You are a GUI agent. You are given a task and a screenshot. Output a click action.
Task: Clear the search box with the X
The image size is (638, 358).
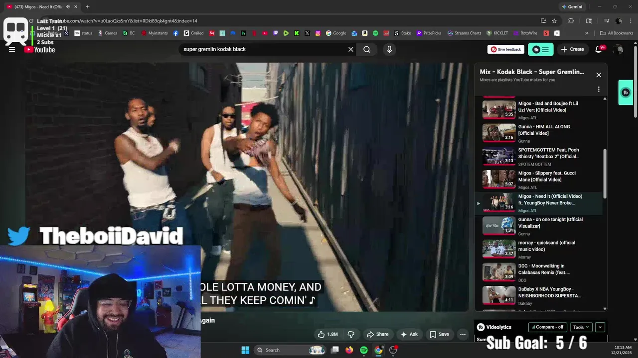(x=351, y=49)
